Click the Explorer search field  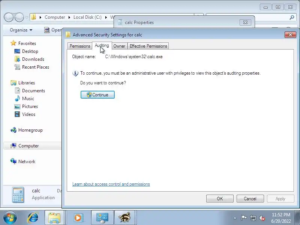click(250, 17)
